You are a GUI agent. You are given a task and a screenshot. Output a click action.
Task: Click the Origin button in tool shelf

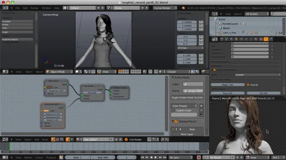pyautogui.click(x=17, y=32)
